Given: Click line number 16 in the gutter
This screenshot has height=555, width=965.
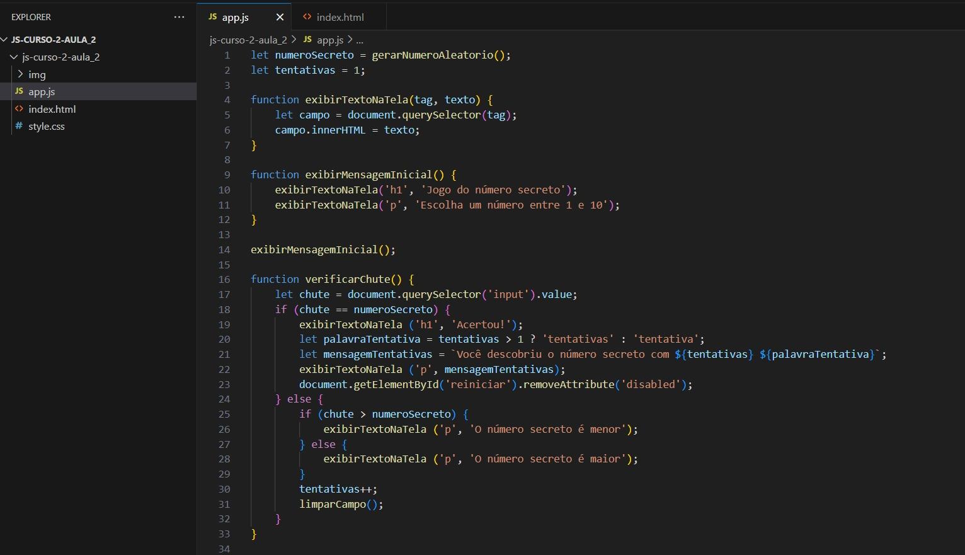Looking at the screenshot, I should point(224,279).
